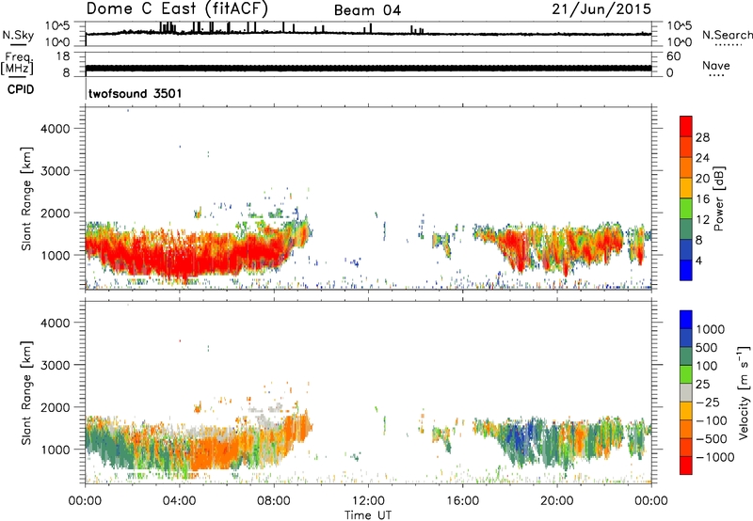Click the gray segment of Velocity colorbar
Screen dimensions: 753x521
[x=686, y=393]
